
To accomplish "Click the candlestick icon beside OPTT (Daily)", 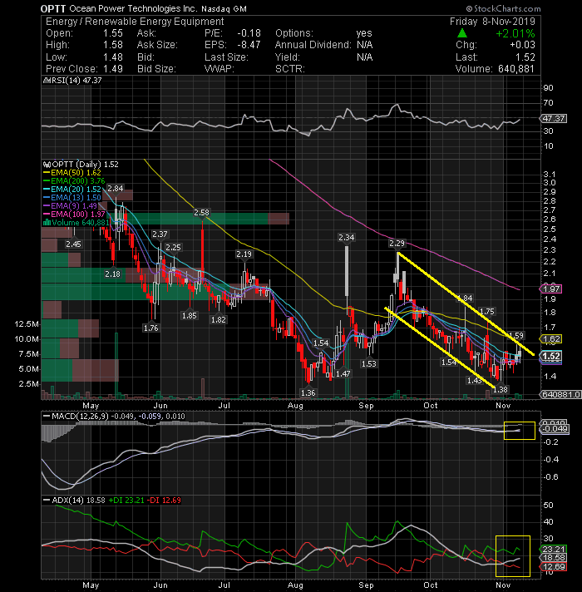I will [x=47, y=165].
